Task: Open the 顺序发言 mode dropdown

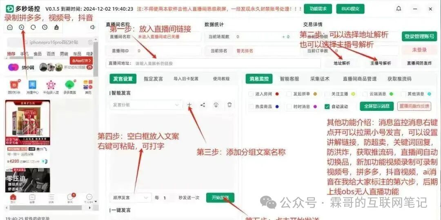Action: 130,198
